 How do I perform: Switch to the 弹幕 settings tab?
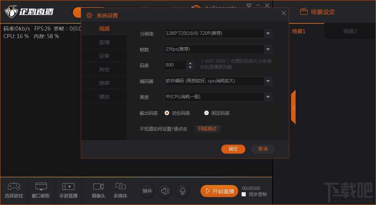click(x=104, y=83)
